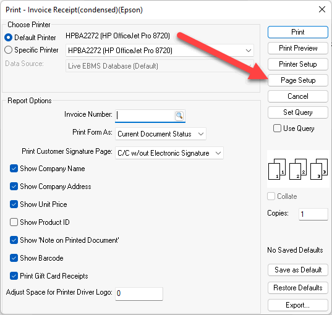Focus the Copies input field

(313, 214)
